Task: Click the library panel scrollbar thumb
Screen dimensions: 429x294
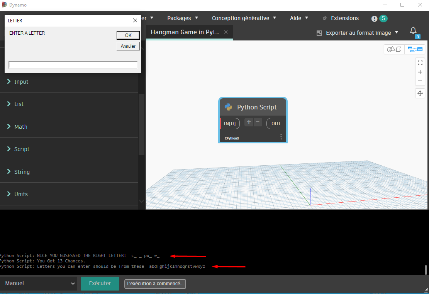Action: (x=141, y=124)
